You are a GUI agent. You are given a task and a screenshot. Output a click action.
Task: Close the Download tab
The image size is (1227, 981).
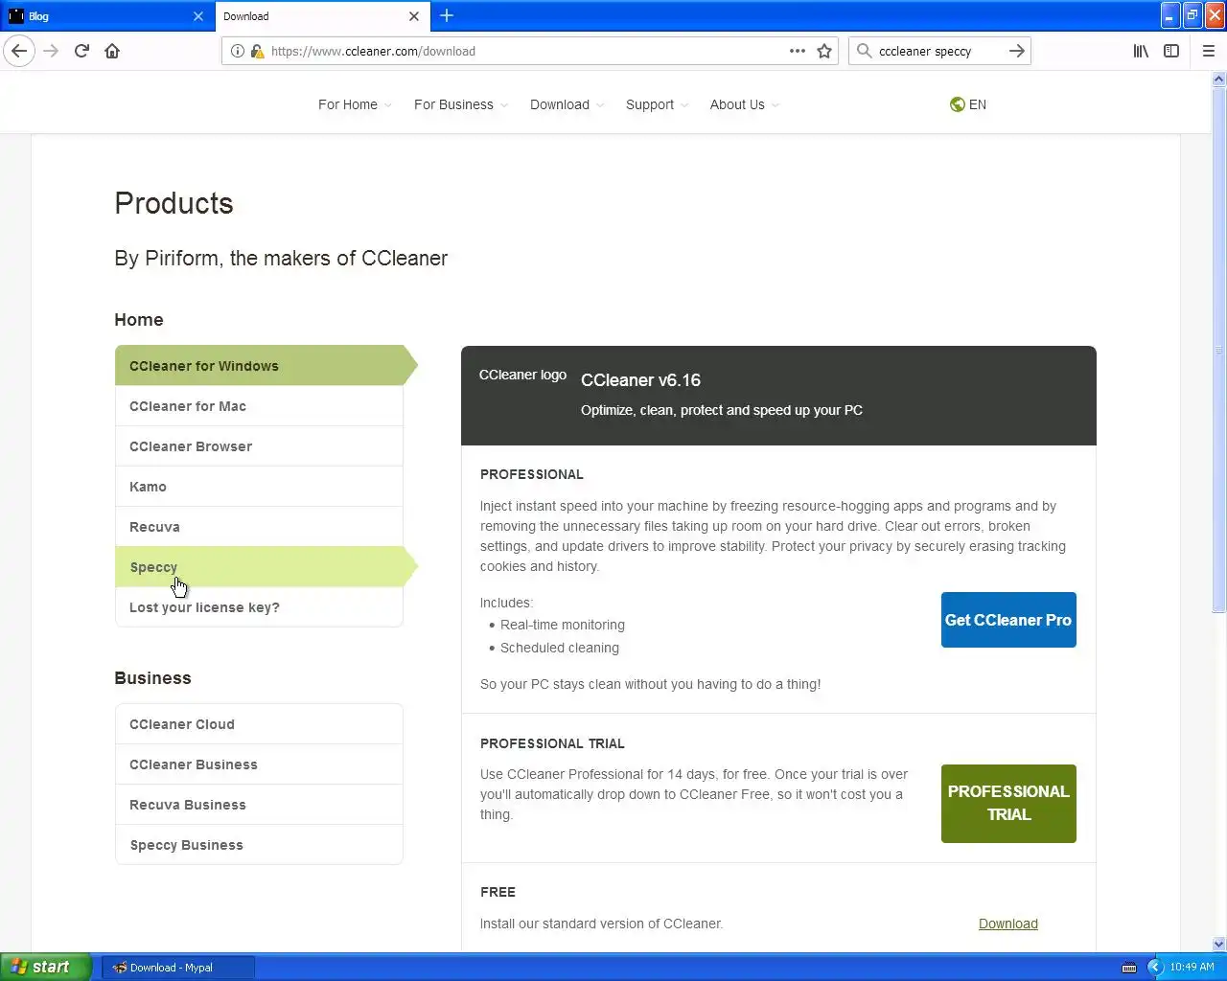coord(414,16)
